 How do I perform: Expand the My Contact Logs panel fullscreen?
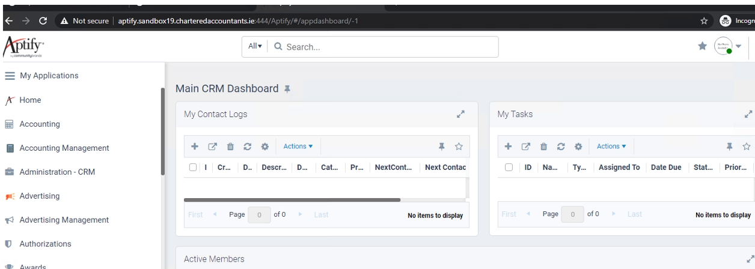tap(460, 114)
